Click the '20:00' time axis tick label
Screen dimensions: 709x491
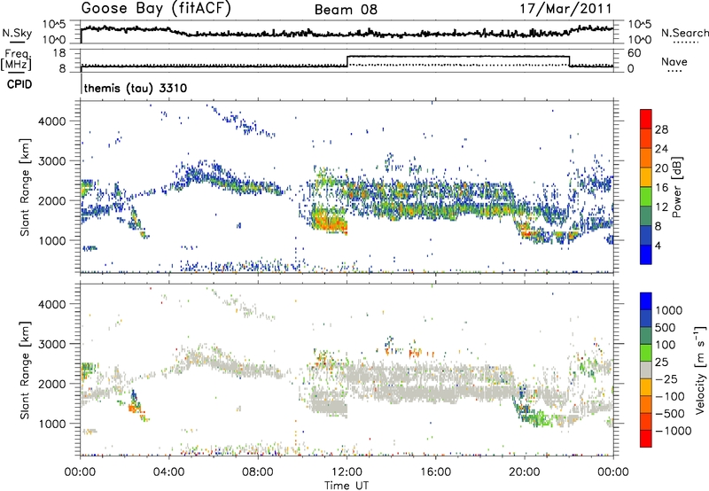[x=525, y=472]
